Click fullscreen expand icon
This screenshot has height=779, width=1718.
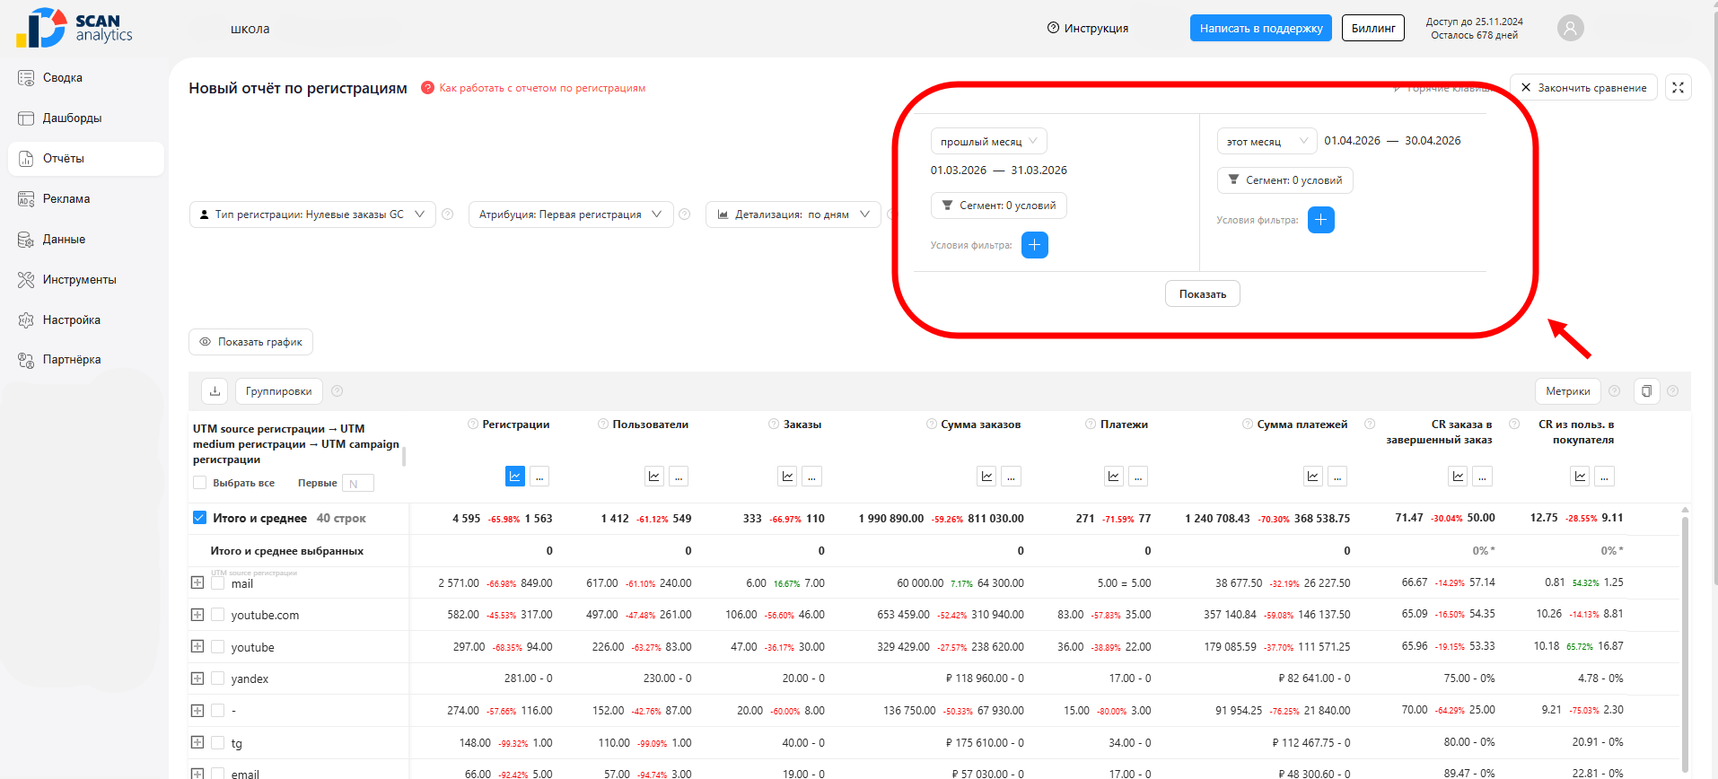click(x=1678, y=87)
